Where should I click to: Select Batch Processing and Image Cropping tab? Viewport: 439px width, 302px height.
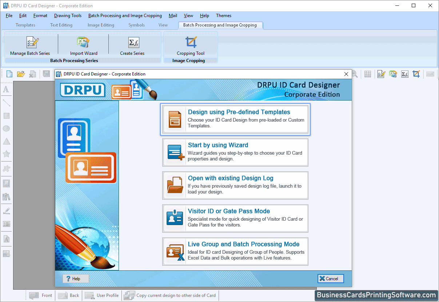(220, 25)
